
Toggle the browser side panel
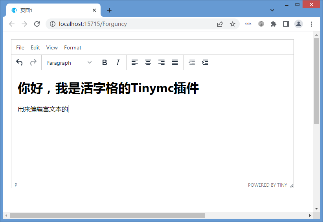tap(286, 24)
